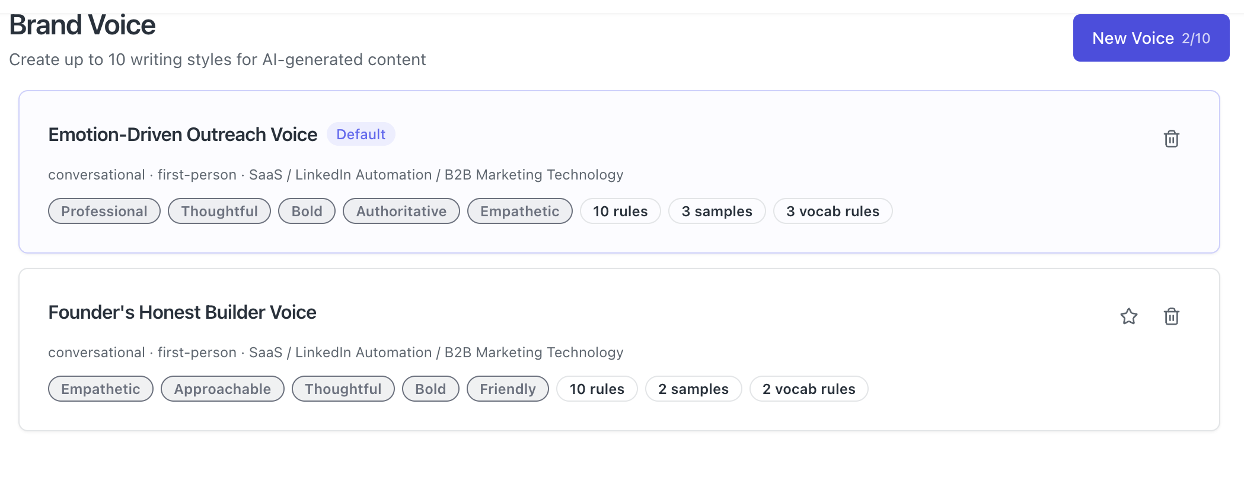
Task: Open the Emotion-Driven Outreach Voice title
Action: point(183,134)
